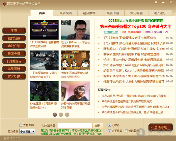This screenshot has width=176, height=141.
Task: Click the CC99逗比大作战 green banner link
Action: click(x=136, y=21)
